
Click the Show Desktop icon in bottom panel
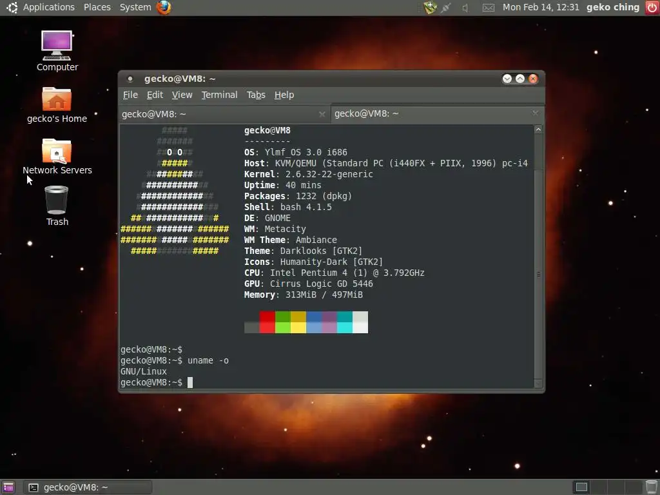click(8, 487)
